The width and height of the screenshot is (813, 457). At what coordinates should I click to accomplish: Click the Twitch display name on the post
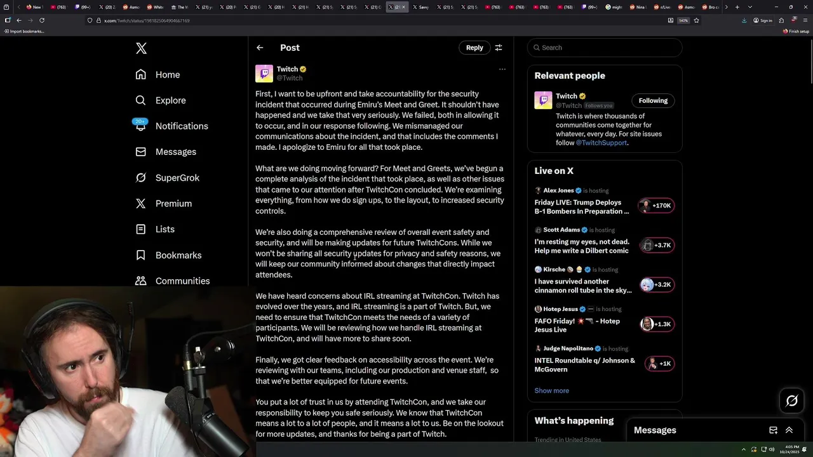[287, 69]
